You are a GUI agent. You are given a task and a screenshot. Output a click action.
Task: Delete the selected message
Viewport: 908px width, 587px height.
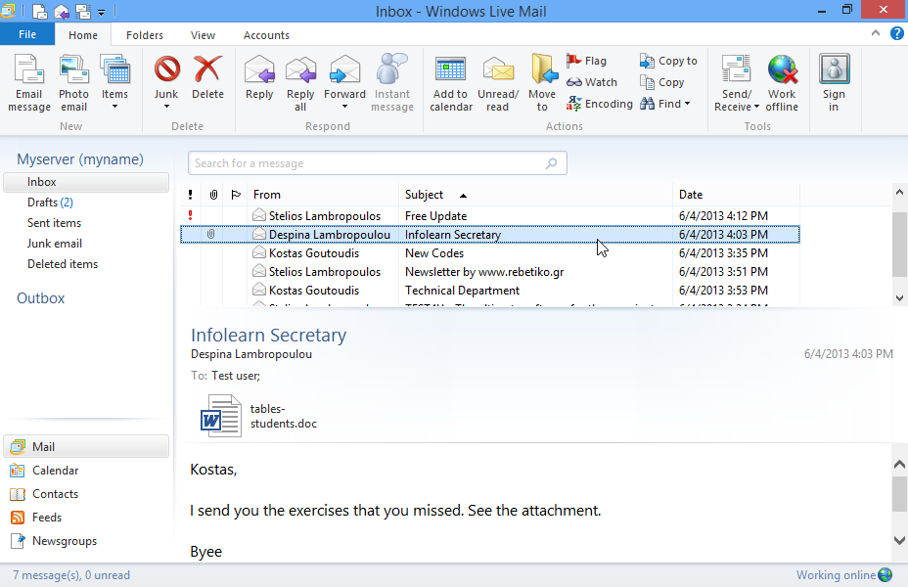(207, 78)
